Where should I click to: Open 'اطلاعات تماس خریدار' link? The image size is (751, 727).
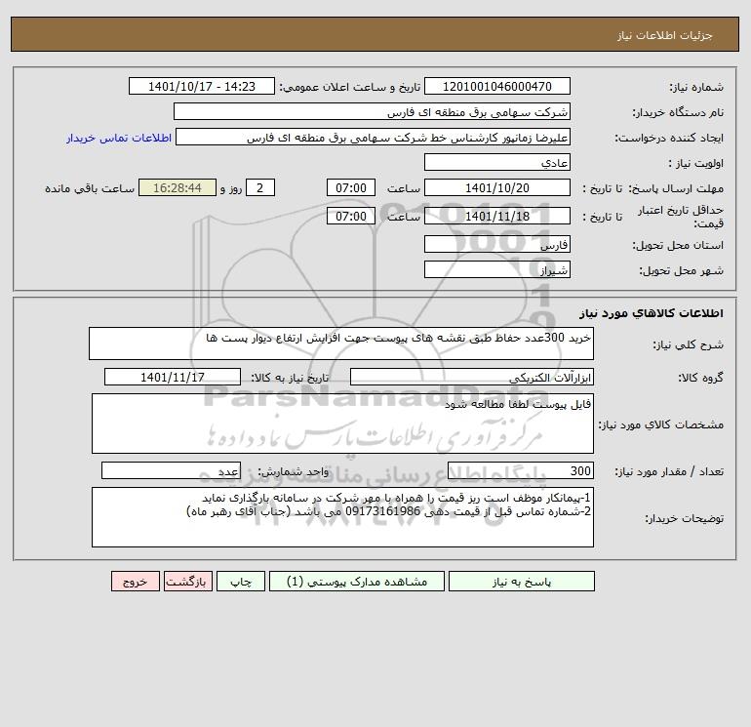(x=119, y=138)
